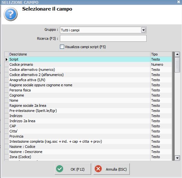Click the scrollbar down arrow
This screenshot has height=178, width=182.
(x=177, y=158)
